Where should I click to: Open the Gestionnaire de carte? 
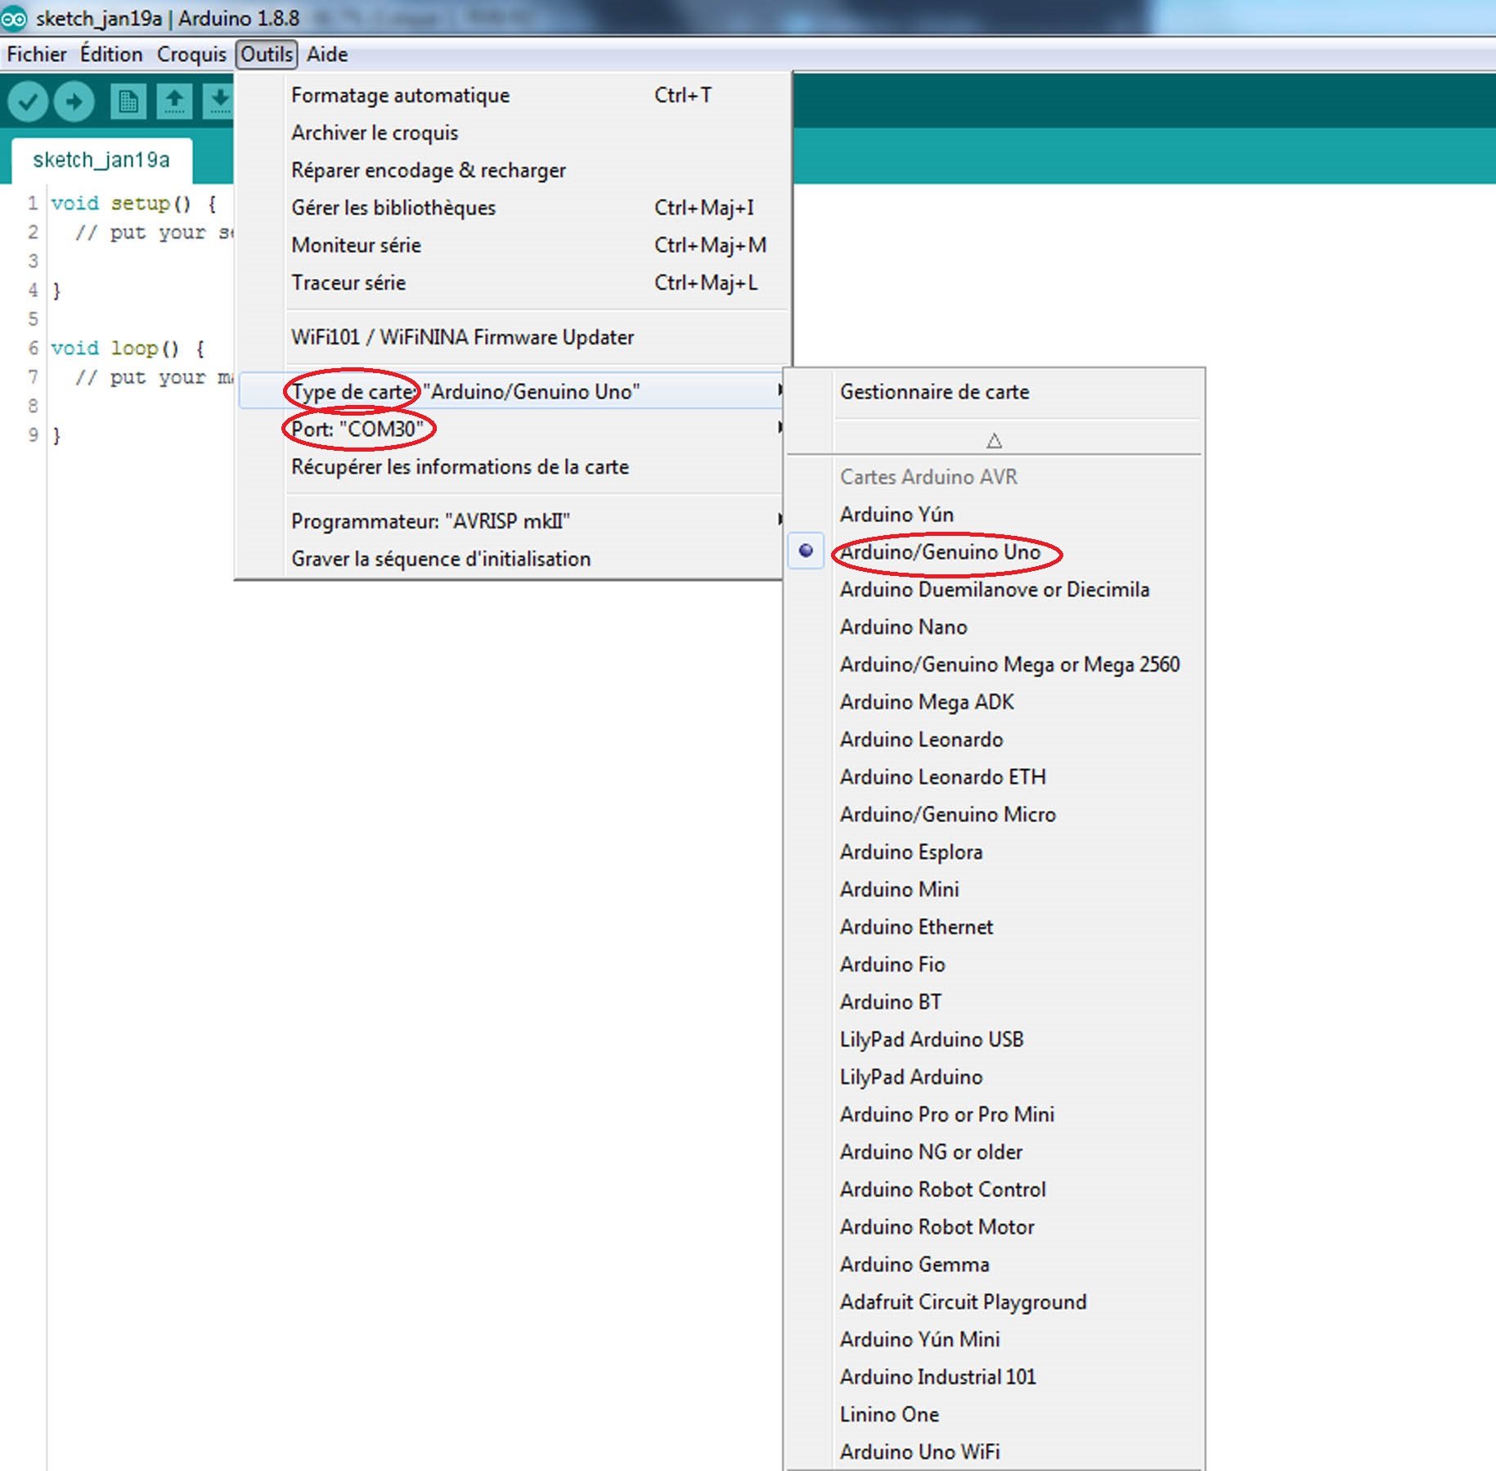995,391
